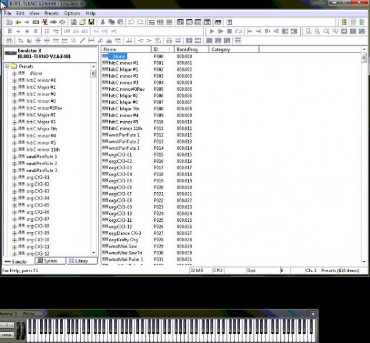
Task: Click the preset list scroll down arrow
Action: click(x=364, y=262)
